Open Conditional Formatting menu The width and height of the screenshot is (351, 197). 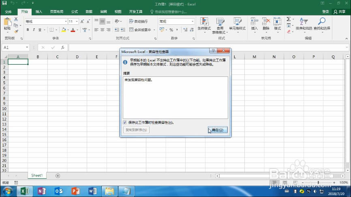(x=204, y=25)
